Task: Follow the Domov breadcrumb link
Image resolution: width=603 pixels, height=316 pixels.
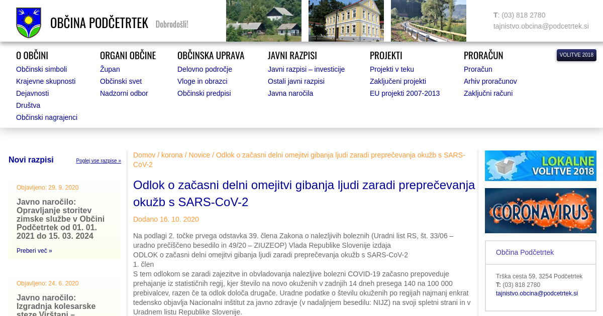Action: 144,155
